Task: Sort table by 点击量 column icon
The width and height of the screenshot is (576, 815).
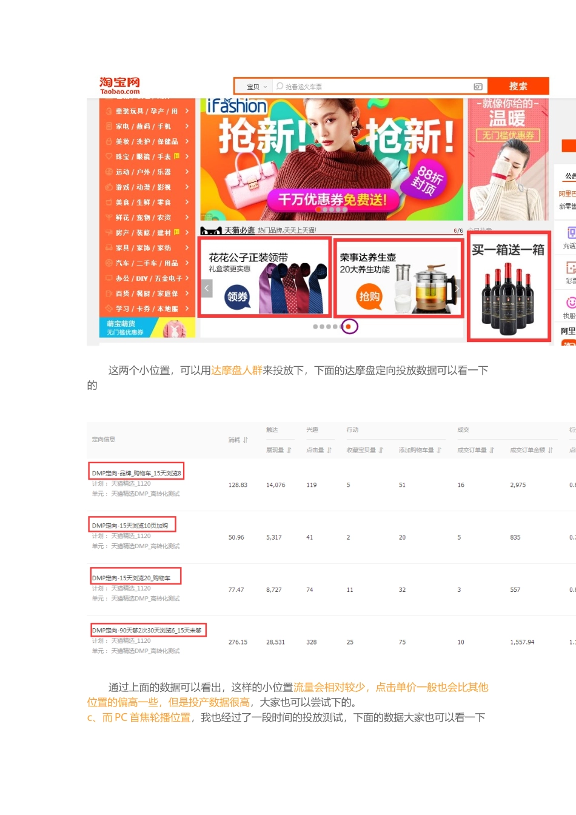Action: click(x=329, y=450)
